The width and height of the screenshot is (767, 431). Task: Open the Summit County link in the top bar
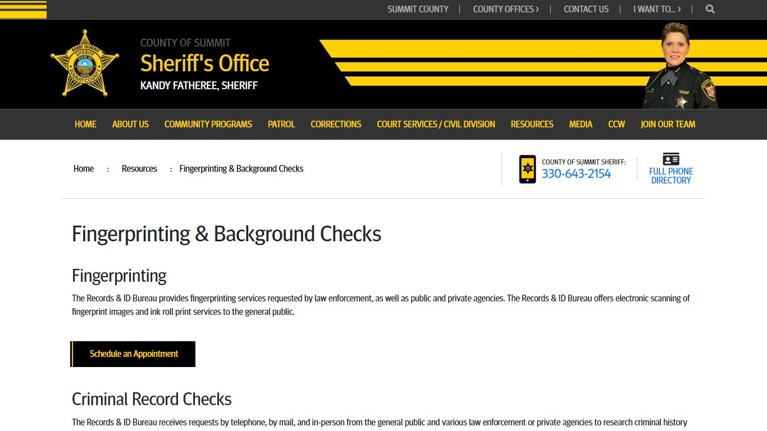418,9
